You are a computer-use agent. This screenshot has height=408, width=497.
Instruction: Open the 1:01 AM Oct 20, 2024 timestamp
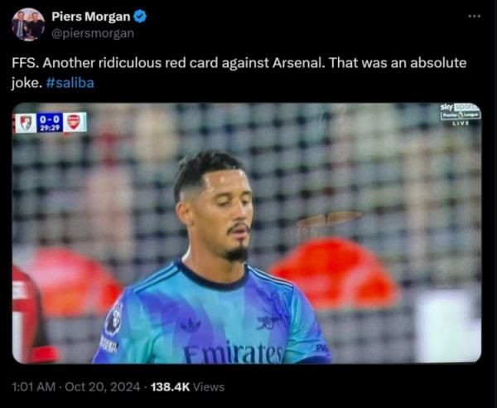(75, 386)
